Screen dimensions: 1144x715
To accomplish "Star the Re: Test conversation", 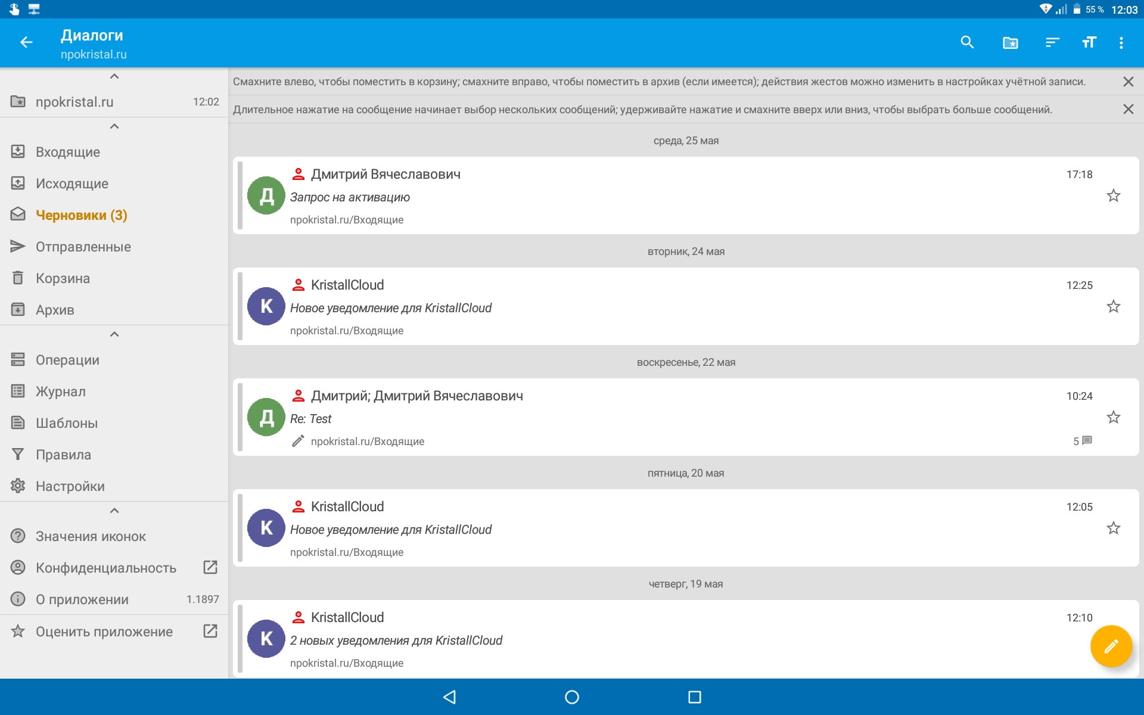I will tap(1113, 417).
